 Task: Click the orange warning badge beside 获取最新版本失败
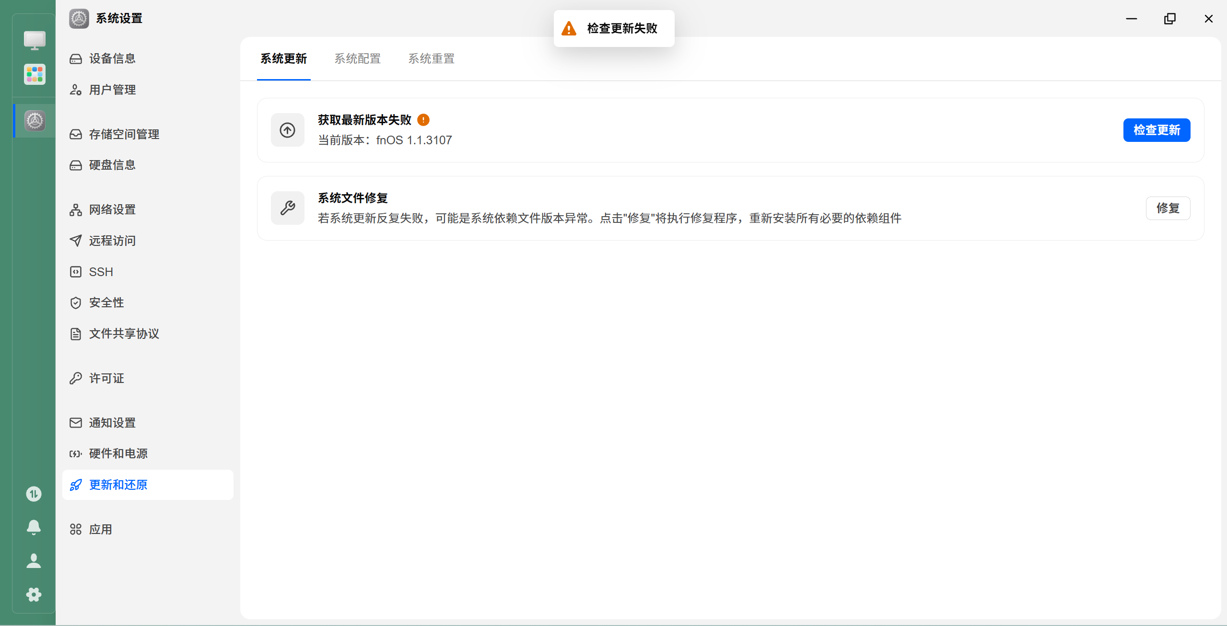coord(423,120)
